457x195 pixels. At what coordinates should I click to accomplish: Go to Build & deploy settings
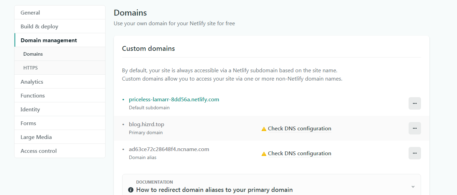(39, 27)
